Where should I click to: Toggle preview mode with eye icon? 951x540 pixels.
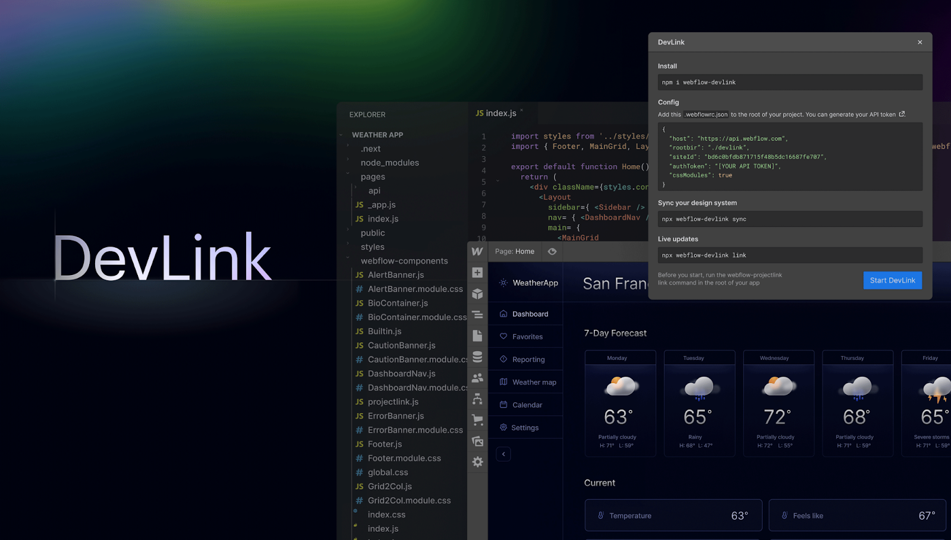(552, 251)
